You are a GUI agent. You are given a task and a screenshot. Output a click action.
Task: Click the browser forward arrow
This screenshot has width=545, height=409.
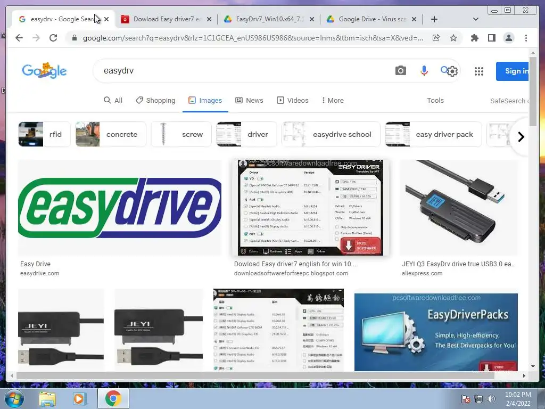click(x=36, y=38)
